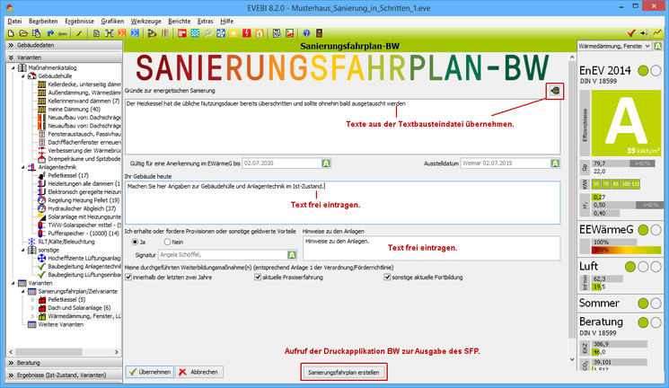Screen dimensions: 669x388
Task: Click the colored columns toolbar icon
Action: click(x=164, y=33)
